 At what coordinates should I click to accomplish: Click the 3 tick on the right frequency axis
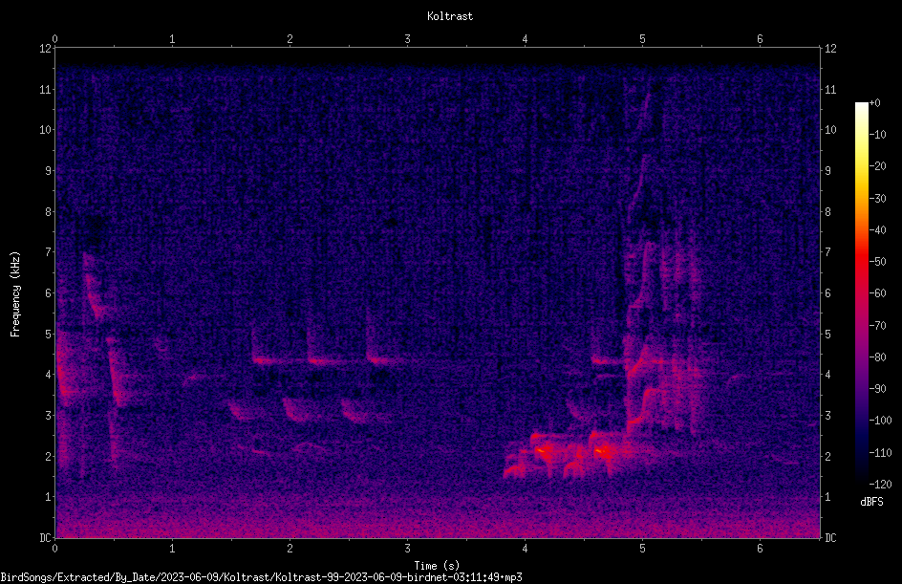coord(827,416)
